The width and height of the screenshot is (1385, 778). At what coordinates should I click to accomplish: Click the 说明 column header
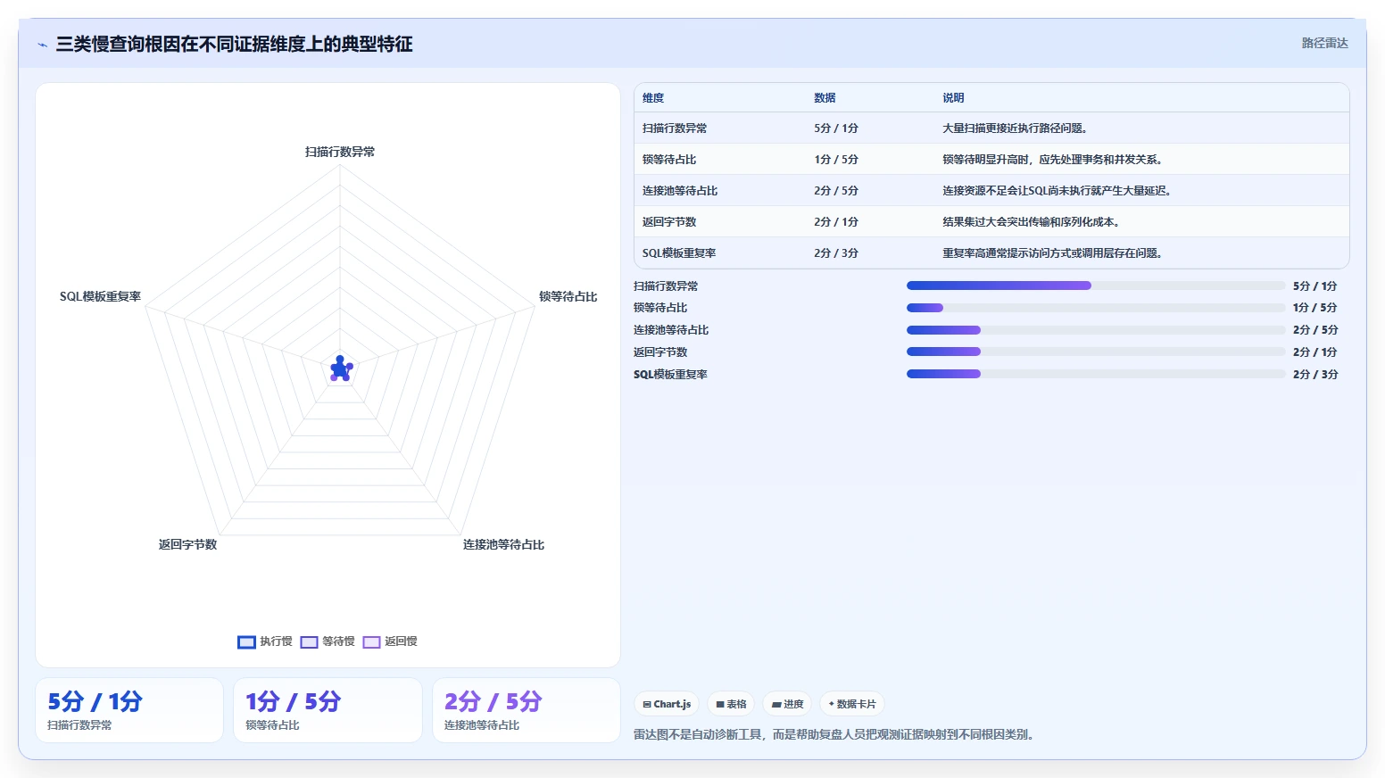coord(953,98)
